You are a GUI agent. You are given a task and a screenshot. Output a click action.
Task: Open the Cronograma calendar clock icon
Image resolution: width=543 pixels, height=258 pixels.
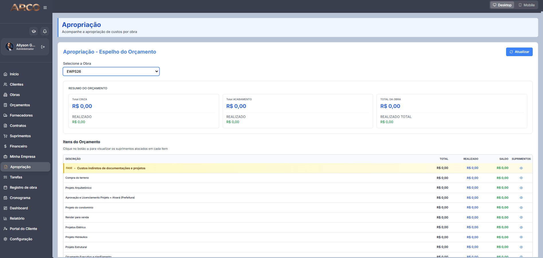5,198
